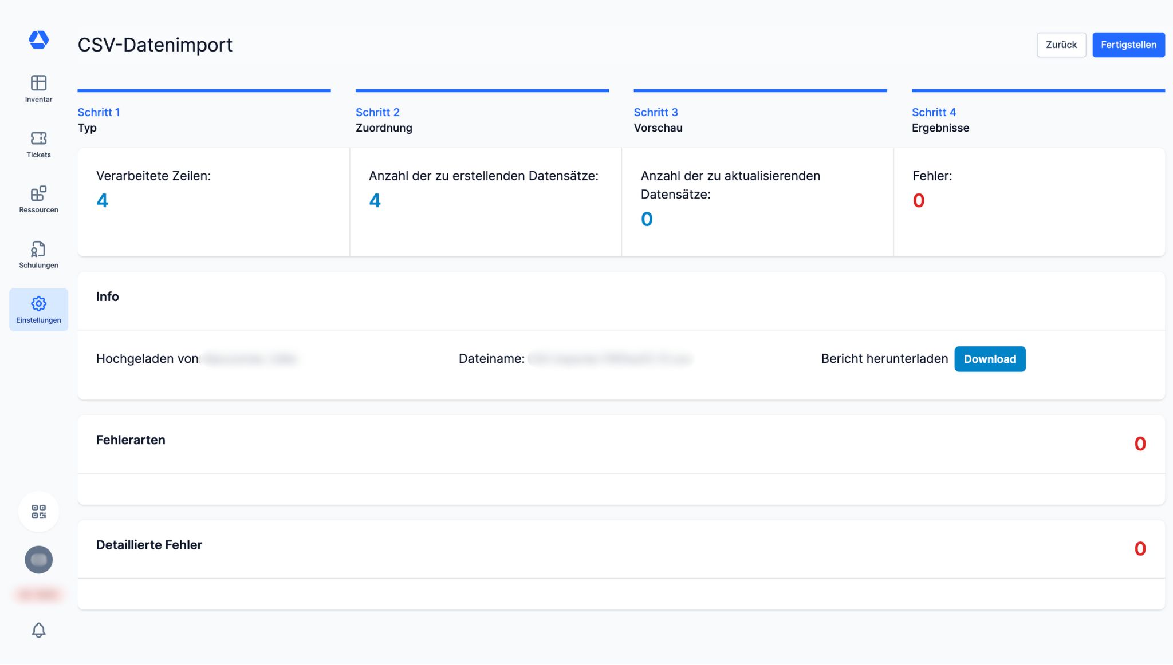This screenshot has height=665, width=1173.
Task: Expand the Fehlerarten section
Action: [131, 440]
